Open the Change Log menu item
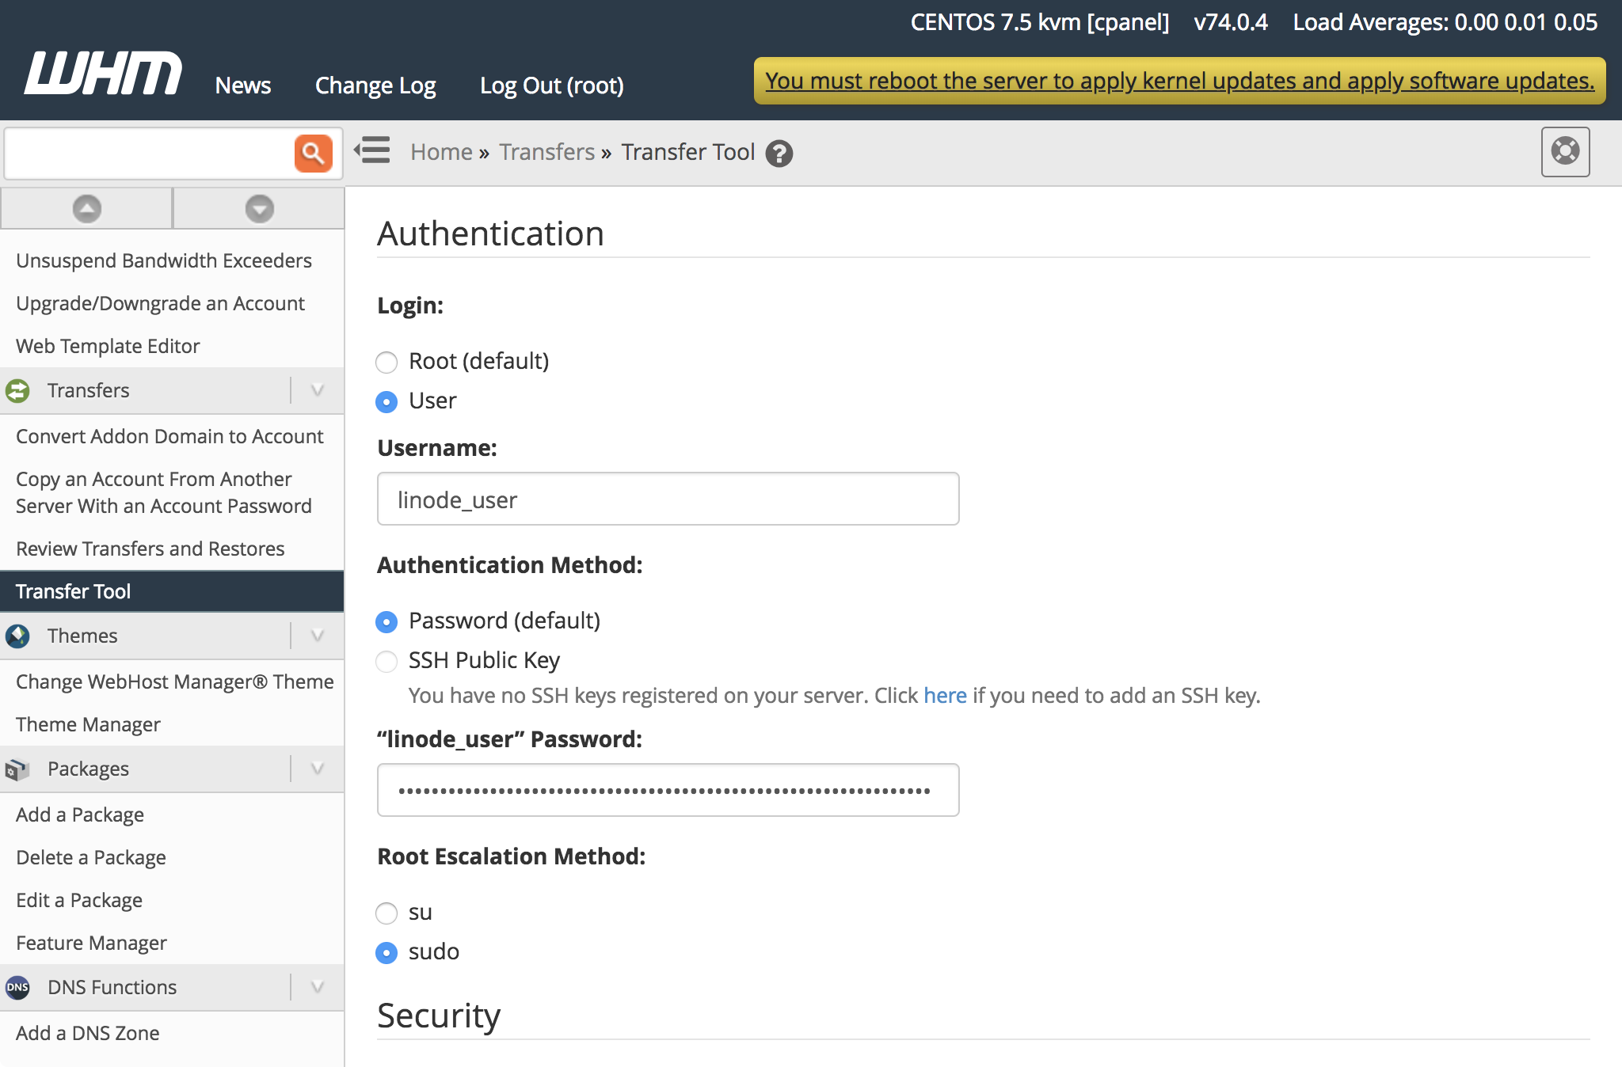The height and width of the screenshot is (1067, 1622). tap(375, 85)
